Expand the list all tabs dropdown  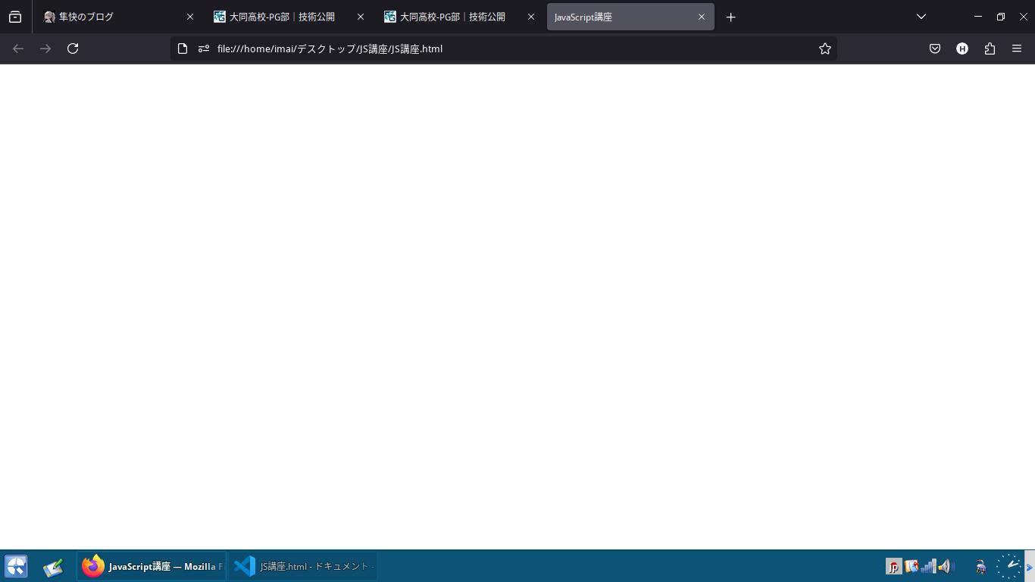point(921,17)
